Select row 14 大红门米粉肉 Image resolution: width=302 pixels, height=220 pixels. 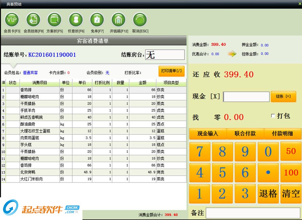click(x=94, y=179)
